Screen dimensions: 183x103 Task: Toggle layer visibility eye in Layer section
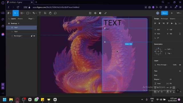click(180, 65)
